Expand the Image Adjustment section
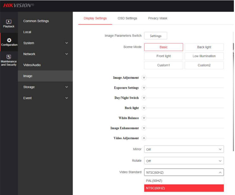The width and height of the screenshot is (235, 195). [x=144, y=78]
